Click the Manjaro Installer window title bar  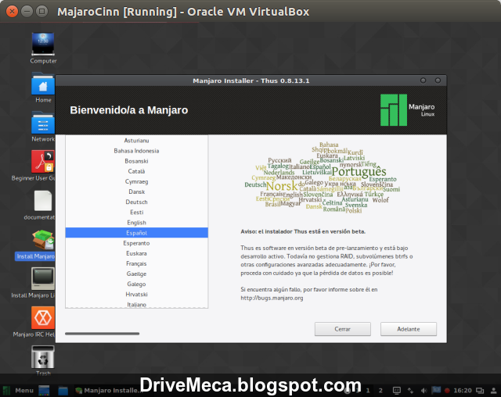251,80
